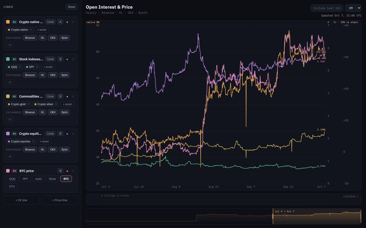Select BTC as the price asset

(x=66, y=179)
